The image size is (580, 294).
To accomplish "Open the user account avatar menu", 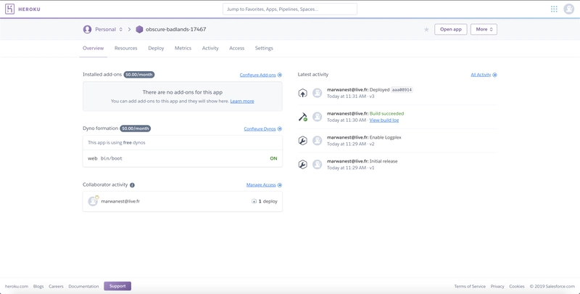I will (568, 9).
